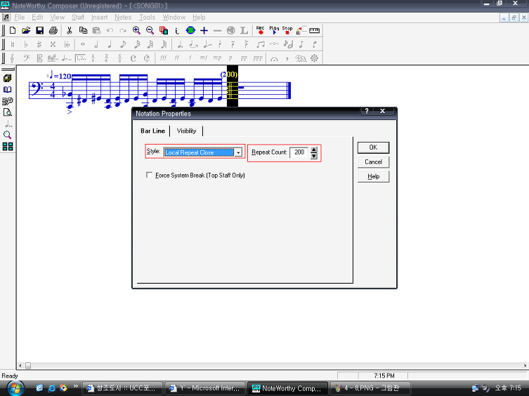Click the Rec record button
Image resolution: width=529 pixels, height=396 pixels.
[260, 30]
